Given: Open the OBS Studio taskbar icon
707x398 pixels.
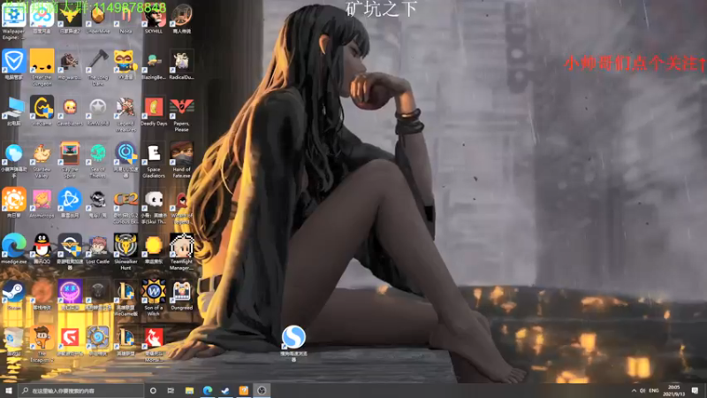Looking at the screenshot, I should (x=262, y=390).
